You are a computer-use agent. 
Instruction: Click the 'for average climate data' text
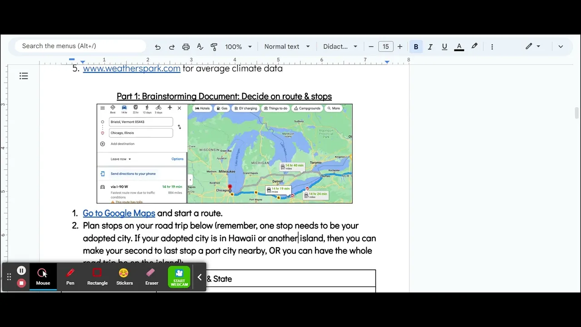pos(232,69)
